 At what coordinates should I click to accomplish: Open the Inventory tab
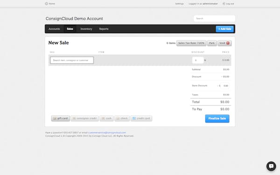[86, 29]
